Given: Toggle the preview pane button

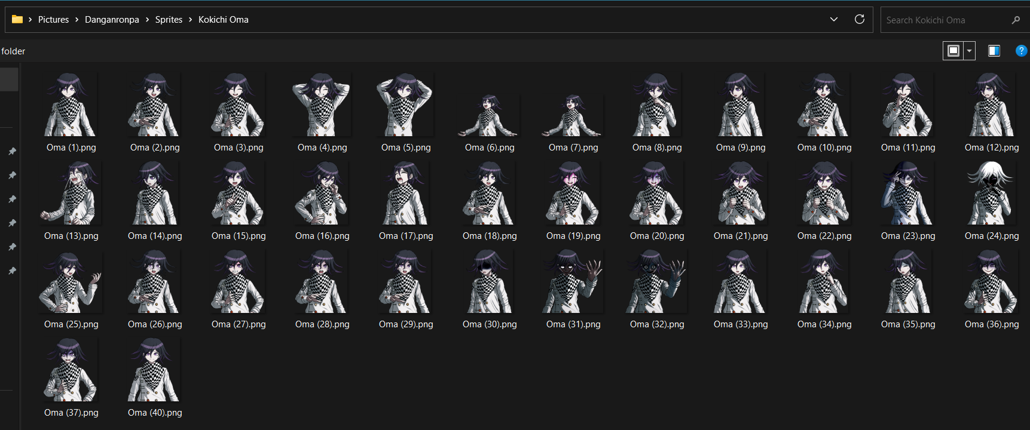Looking at the screenshot, I should [994, 51].
